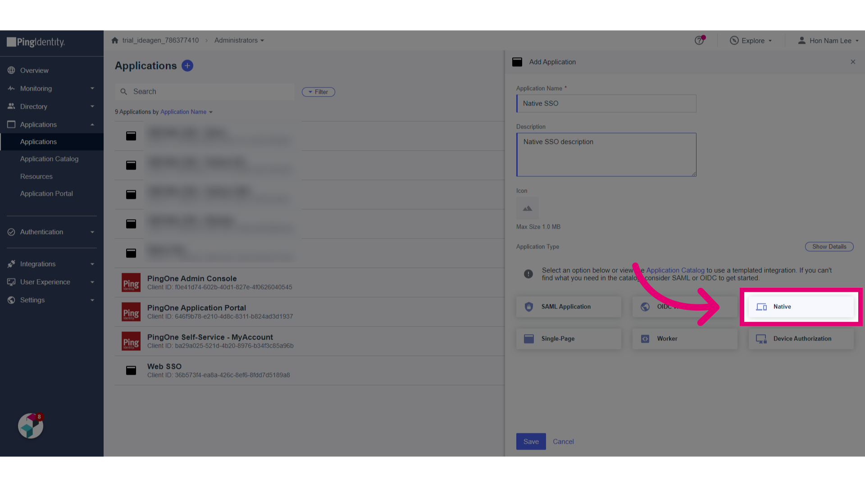Viewport: 865px width, 487px height.
Task: Open Overview in the sidebar
Action: 34,70
